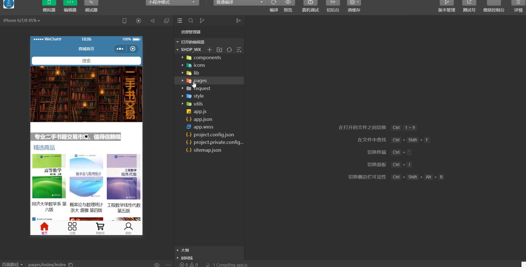Open the mini program three-dot menu
526x267 pixels.
pyautogui.click(x=120, y=49)
